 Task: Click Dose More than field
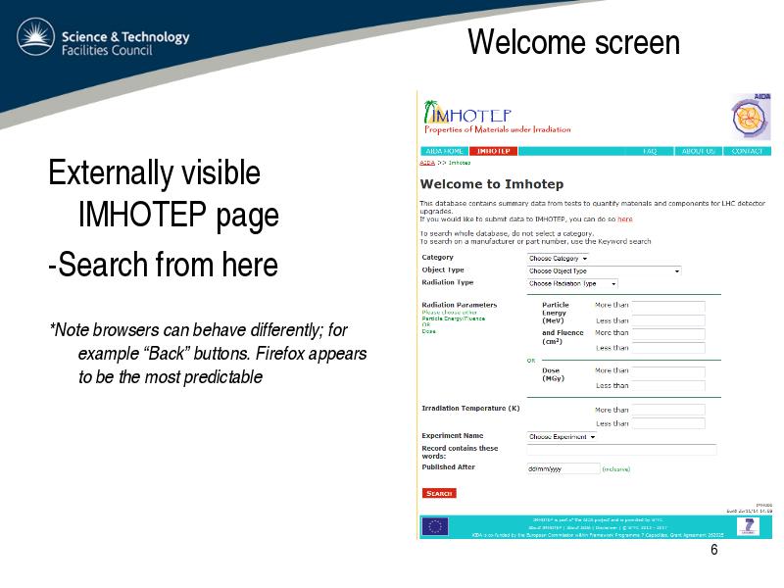tap(668, 371)
